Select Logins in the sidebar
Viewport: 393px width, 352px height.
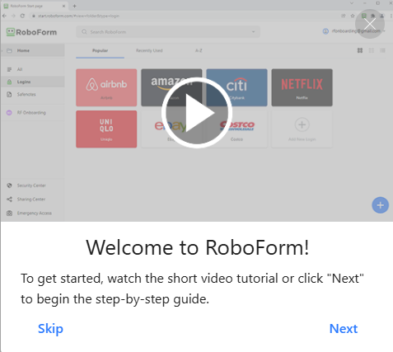point(32,82)
